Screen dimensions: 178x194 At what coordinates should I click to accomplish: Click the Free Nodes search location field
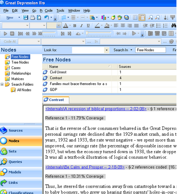tap(151, 50)
